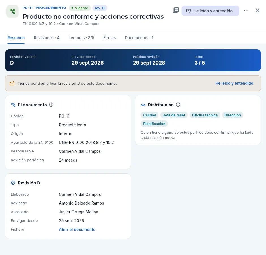
Task: Click the '24 meses' periodic review value
Action: point(68,160)
